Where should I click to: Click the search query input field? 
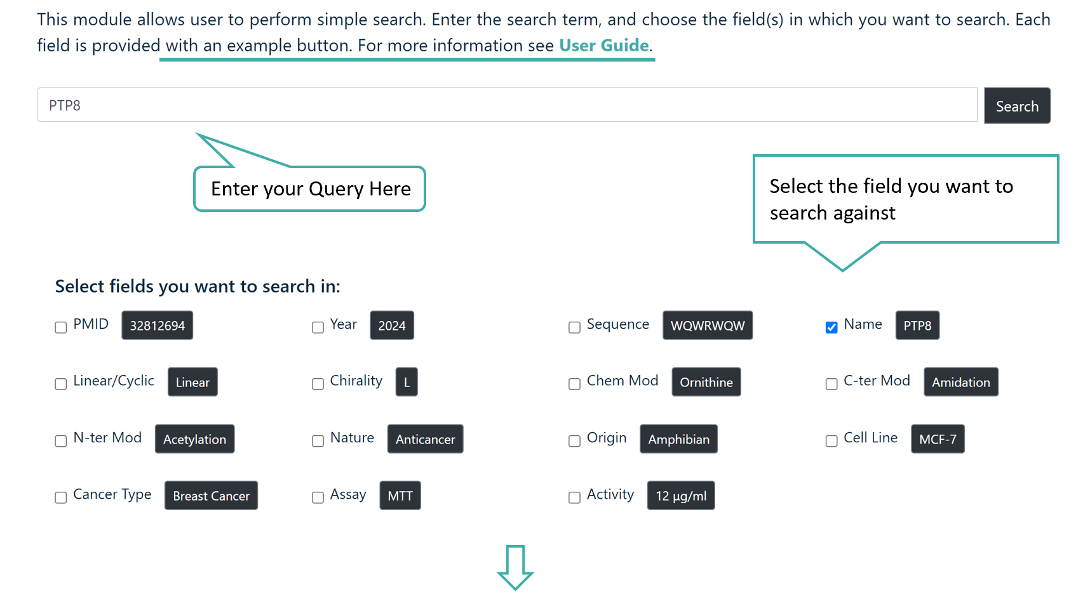coord(445,105)
